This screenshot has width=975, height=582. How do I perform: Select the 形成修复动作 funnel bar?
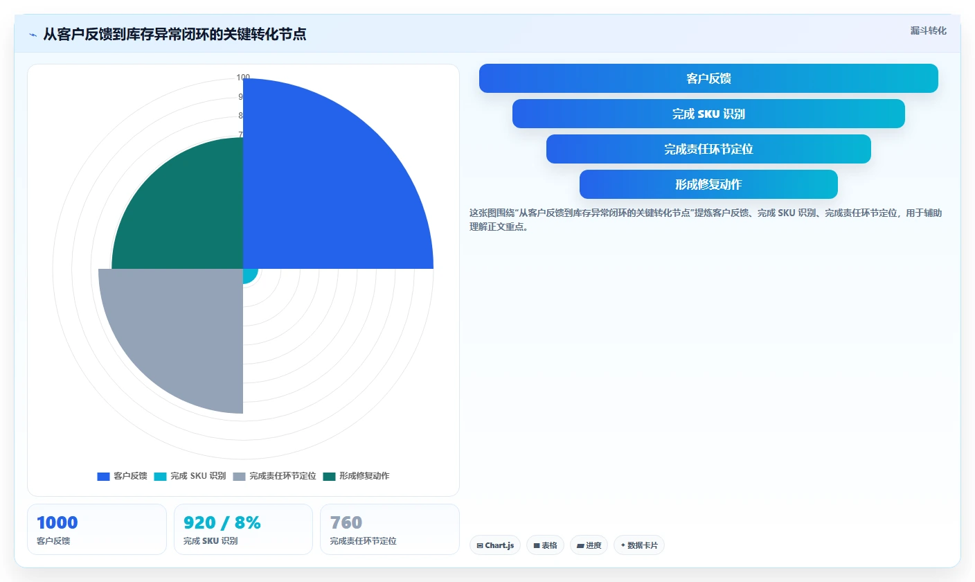coord(708,184)
